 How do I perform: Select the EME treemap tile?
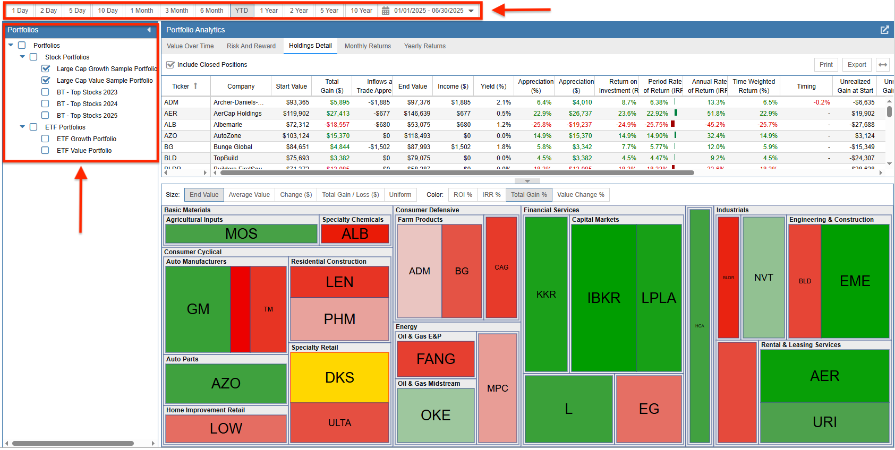855,281
